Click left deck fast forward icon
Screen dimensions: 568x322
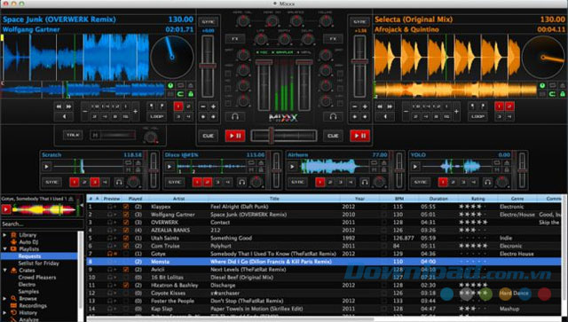(x=68, y=106)
